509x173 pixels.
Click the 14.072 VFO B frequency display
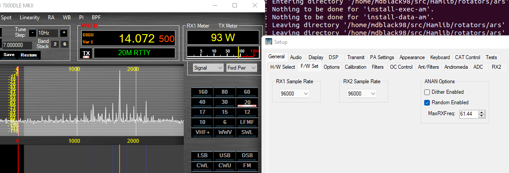(137, 39)
